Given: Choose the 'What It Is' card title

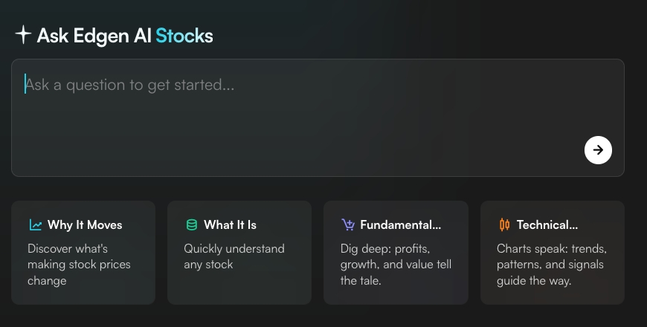Looking at the screenshot, I should click(230, 224).
